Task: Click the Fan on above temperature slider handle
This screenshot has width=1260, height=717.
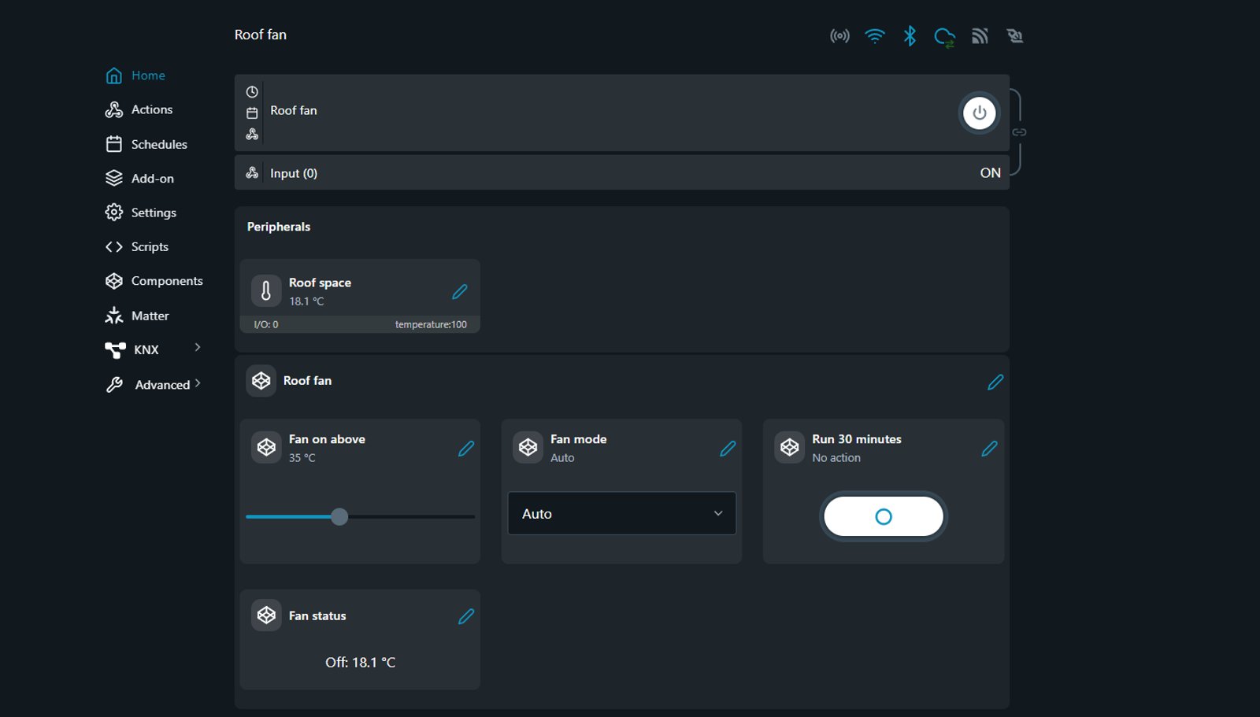Action: [x=339, y=517]
